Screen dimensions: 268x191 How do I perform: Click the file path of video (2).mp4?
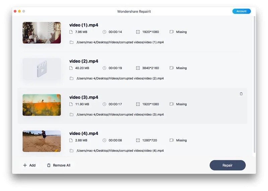coord(120,79)
